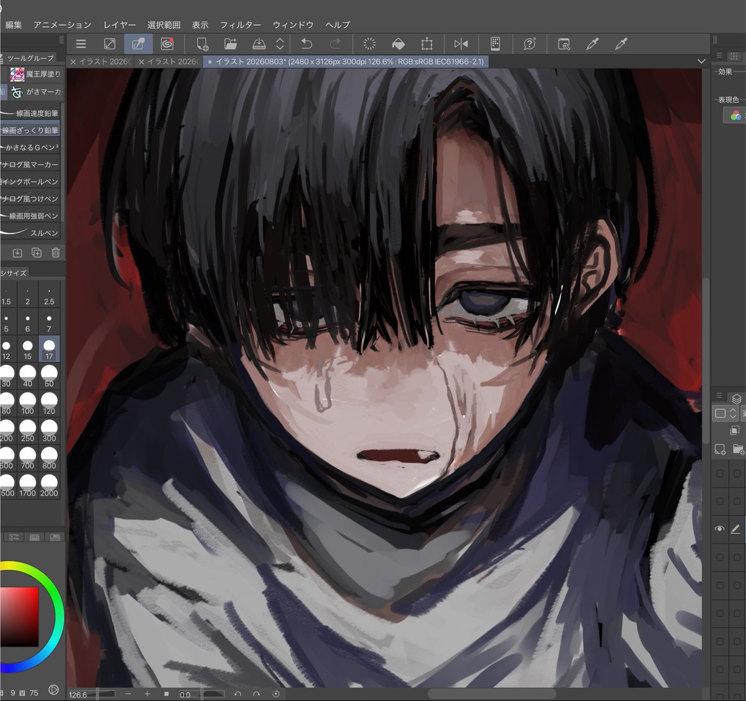Screen dimensions: 746x701
Task: Open the command bar hamburger menu
Action: [x=81, y=44]
